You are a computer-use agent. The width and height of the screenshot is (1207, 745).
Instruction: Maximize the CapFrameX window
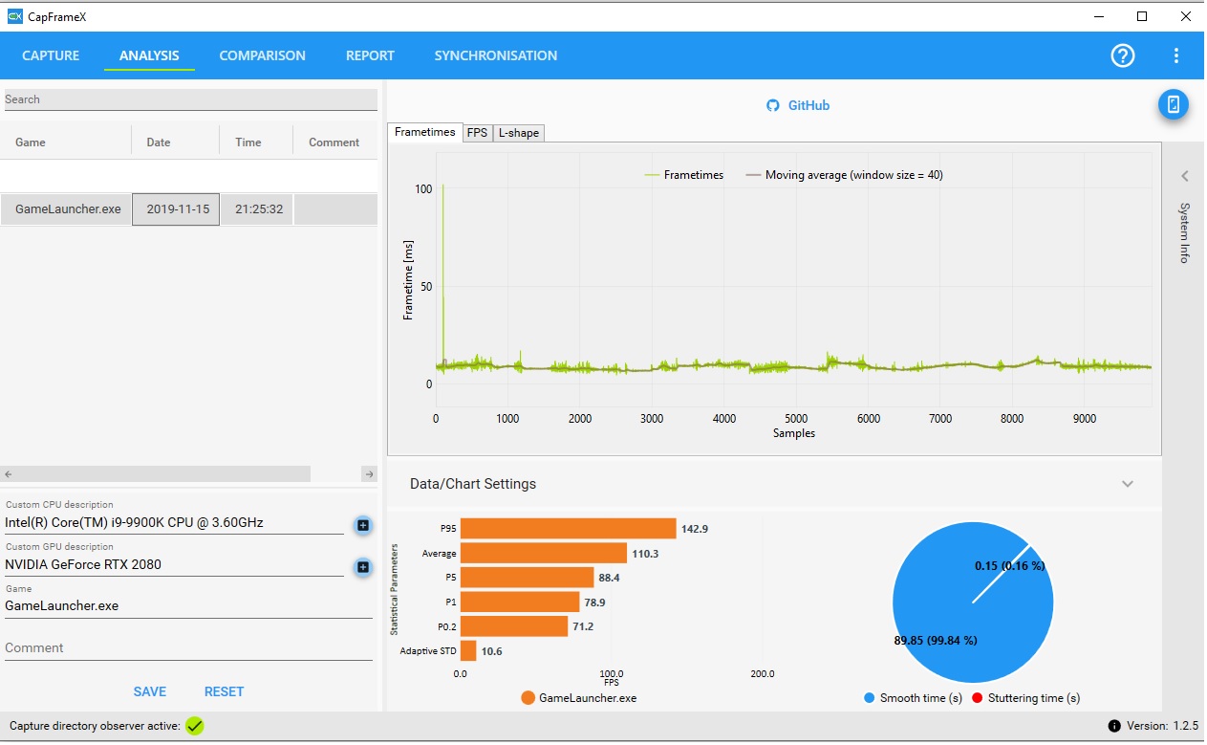tap(1142, 15)
